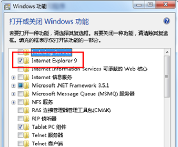Image resolution: width=178 pixels, height=147 pixels.
Task: Expand the Internet 信息服务 tree node
Action: pos(13,78)
